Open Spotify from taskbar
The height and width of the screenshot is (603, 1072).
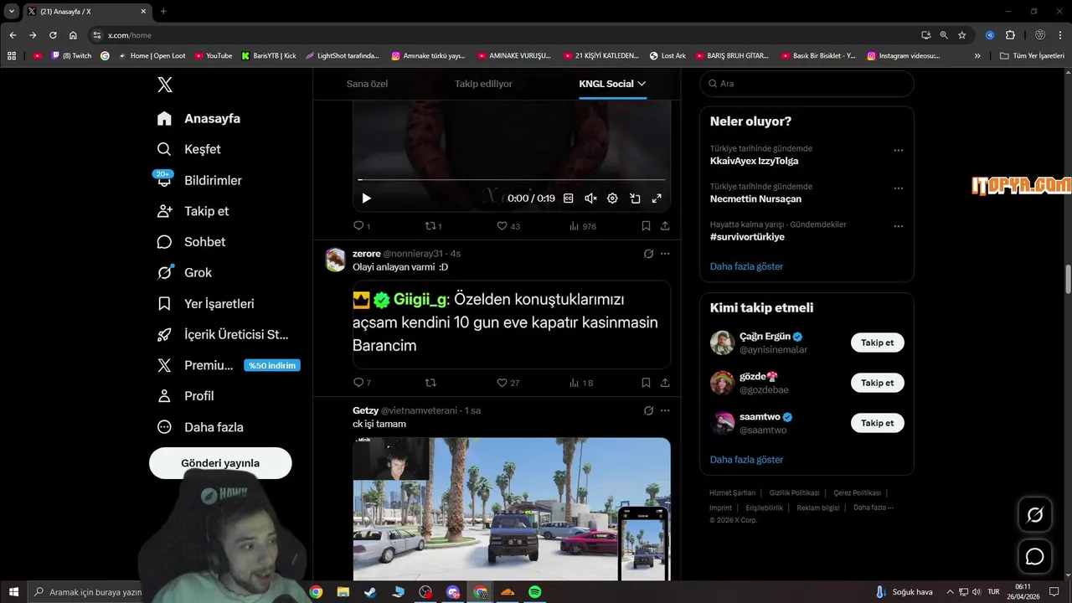pyautogui.click(x=534, y=592)
